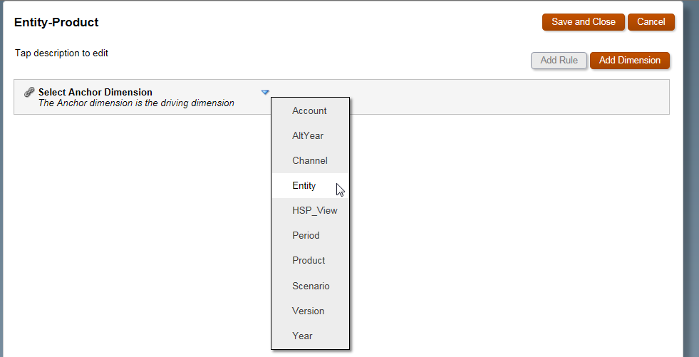
Task: Pick HSP_View from the dimension list
Action: (x=310, y=210)
